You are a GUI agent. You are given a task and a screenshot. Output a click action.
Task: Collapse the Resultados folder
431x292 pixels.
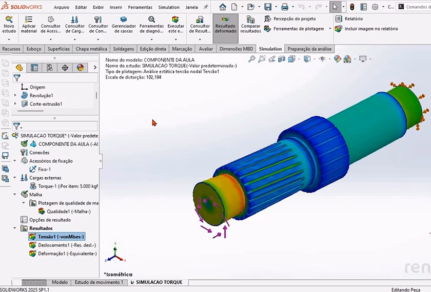click(x=15, y=228)
